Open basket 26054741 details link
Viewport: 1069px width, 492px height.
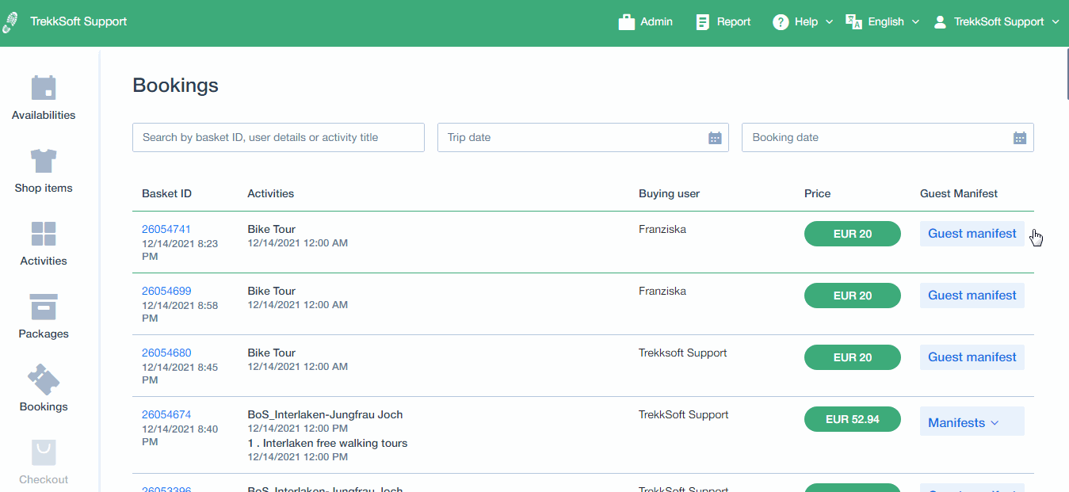pyautogui.click(x=166, y=228)
